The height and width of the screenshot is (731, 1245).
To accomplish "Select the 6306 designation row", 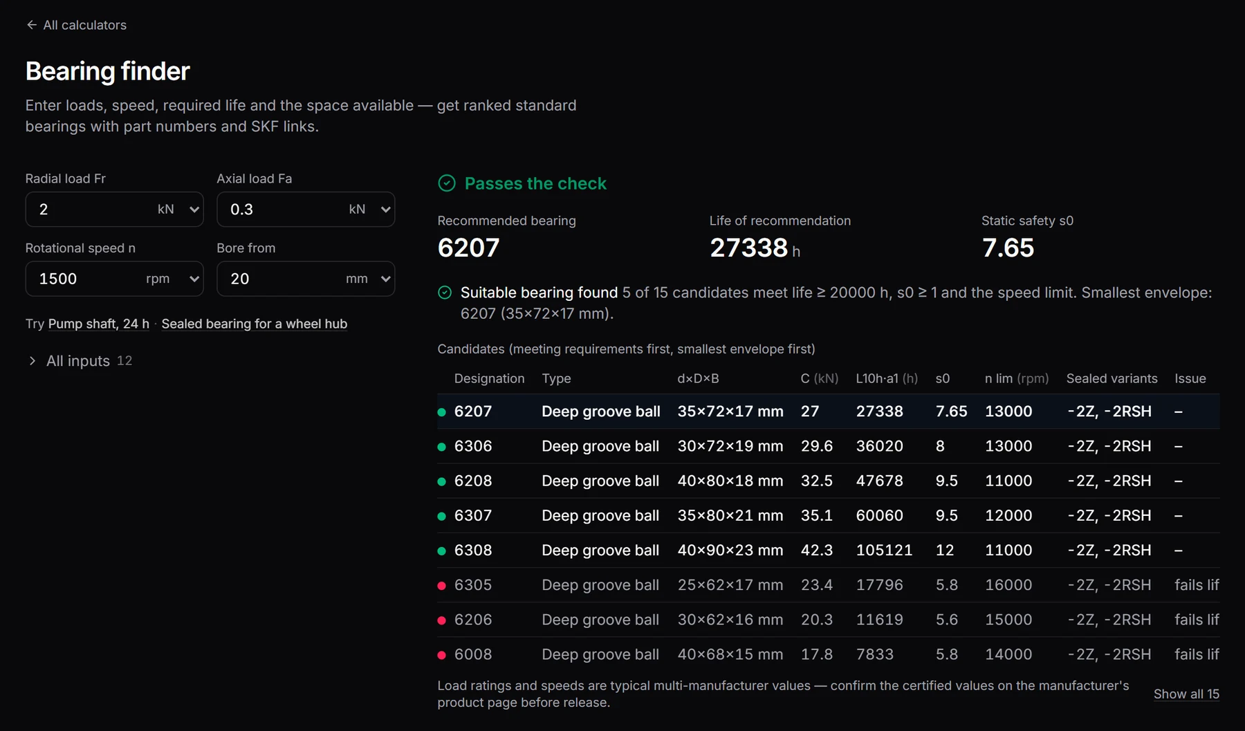I will pos(828,446).
